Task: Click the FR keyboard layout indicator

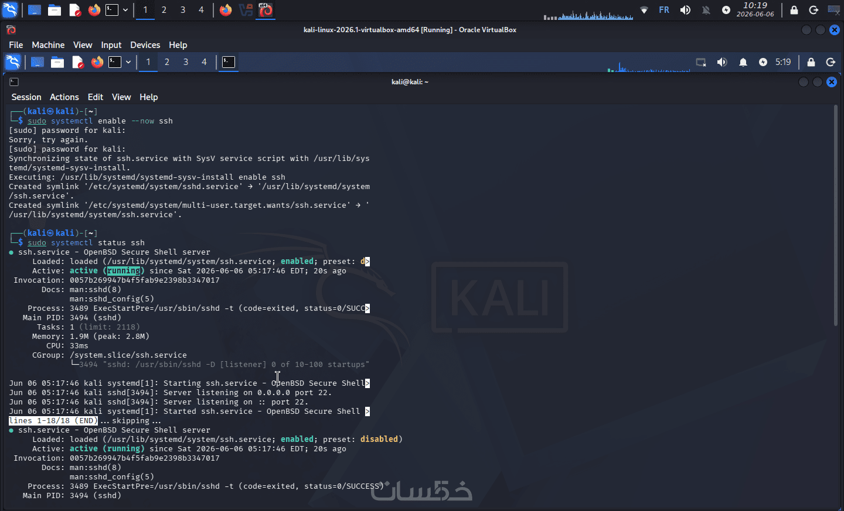Action: point(664,10)
